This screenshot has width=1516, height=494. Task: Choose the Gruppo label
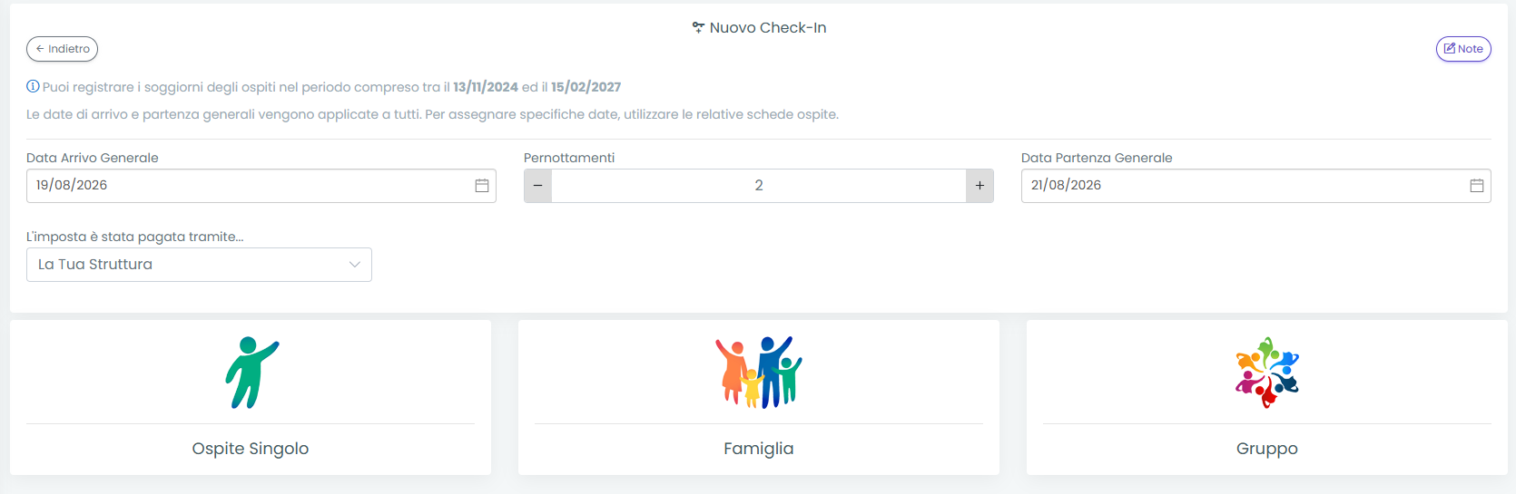tap(1267, 449)
